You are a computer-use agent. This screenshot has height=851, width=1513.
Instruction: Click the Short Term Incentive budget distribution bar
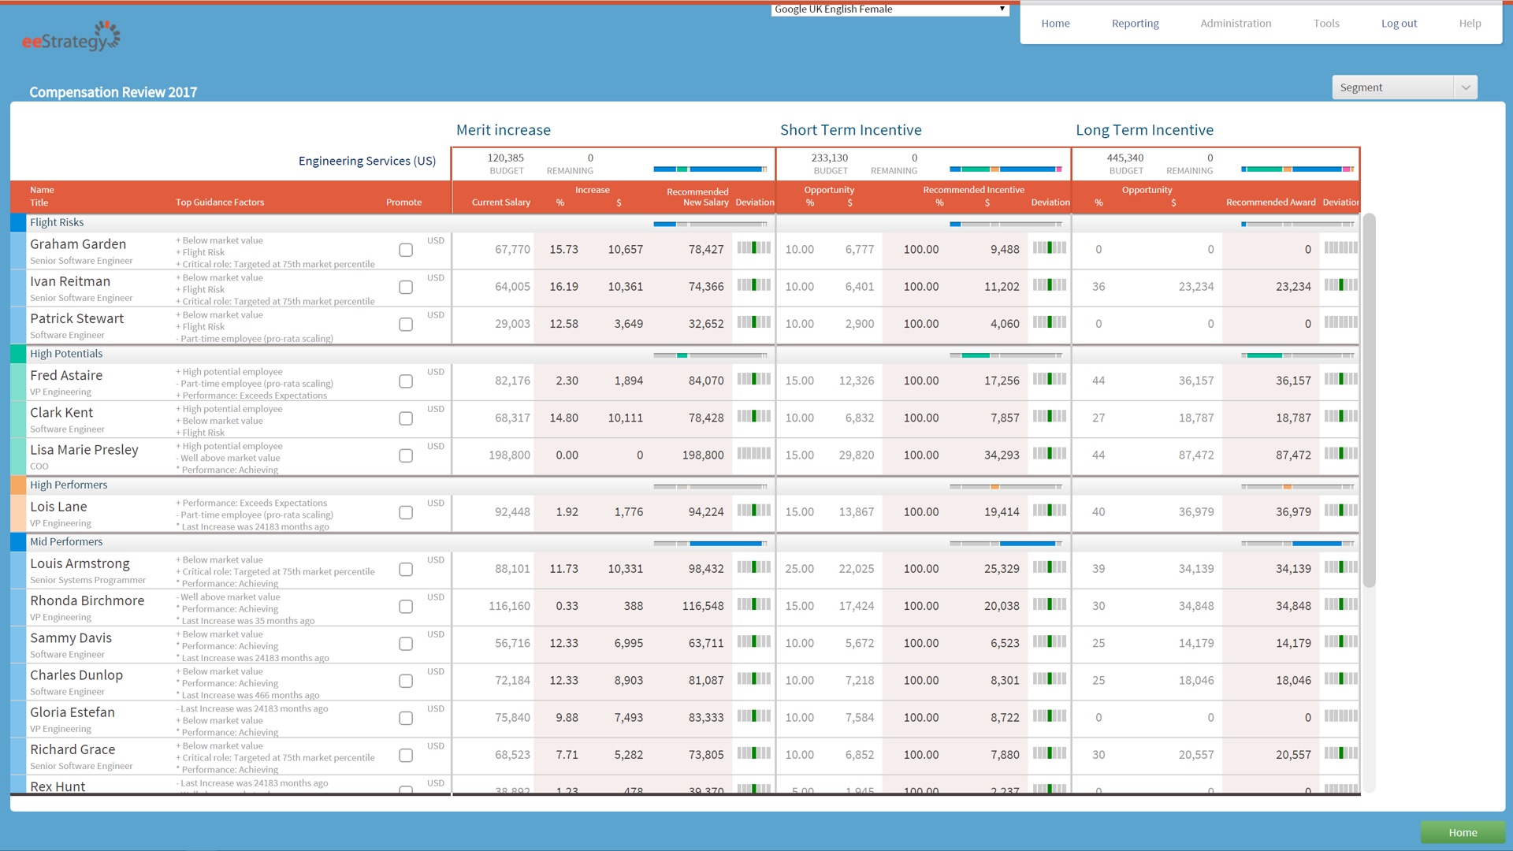1006,169
